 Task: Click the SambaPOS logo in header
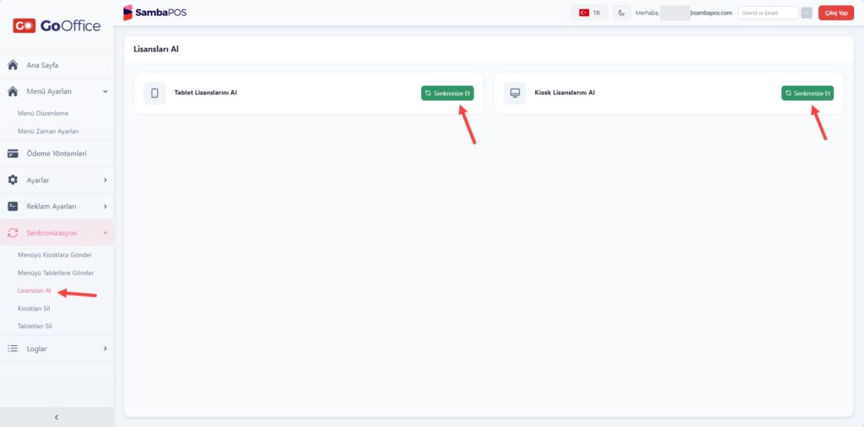click(155, 12)
